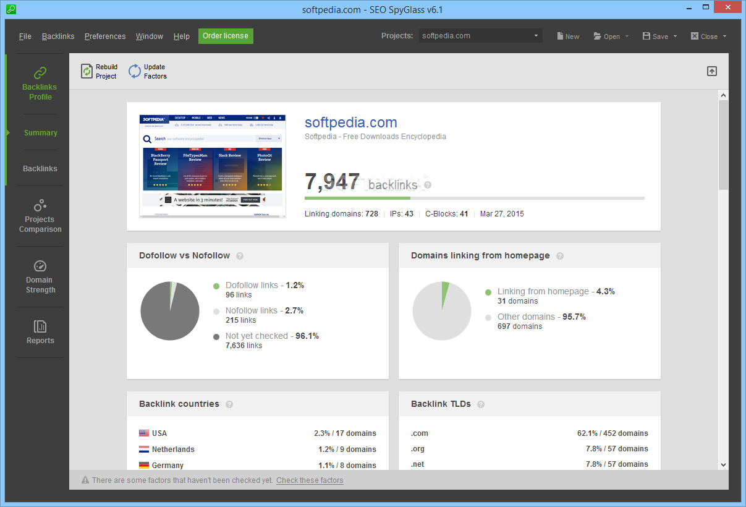Click the softpedia website thumbnail

(213, 166)
